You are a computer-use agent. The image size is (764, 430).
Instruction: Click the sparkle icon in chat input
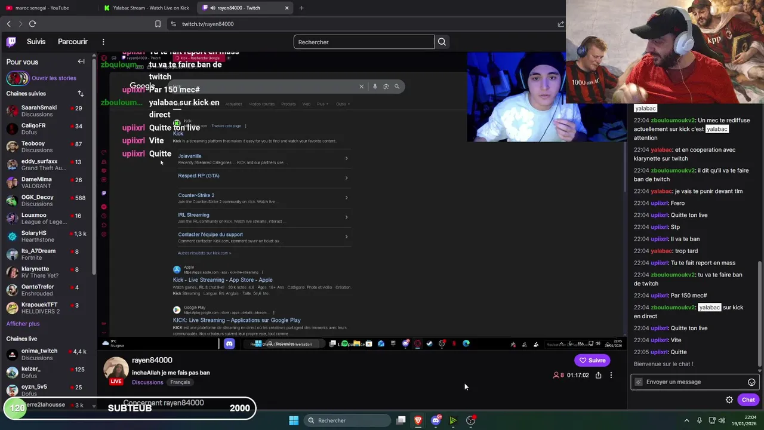(639, 382)
